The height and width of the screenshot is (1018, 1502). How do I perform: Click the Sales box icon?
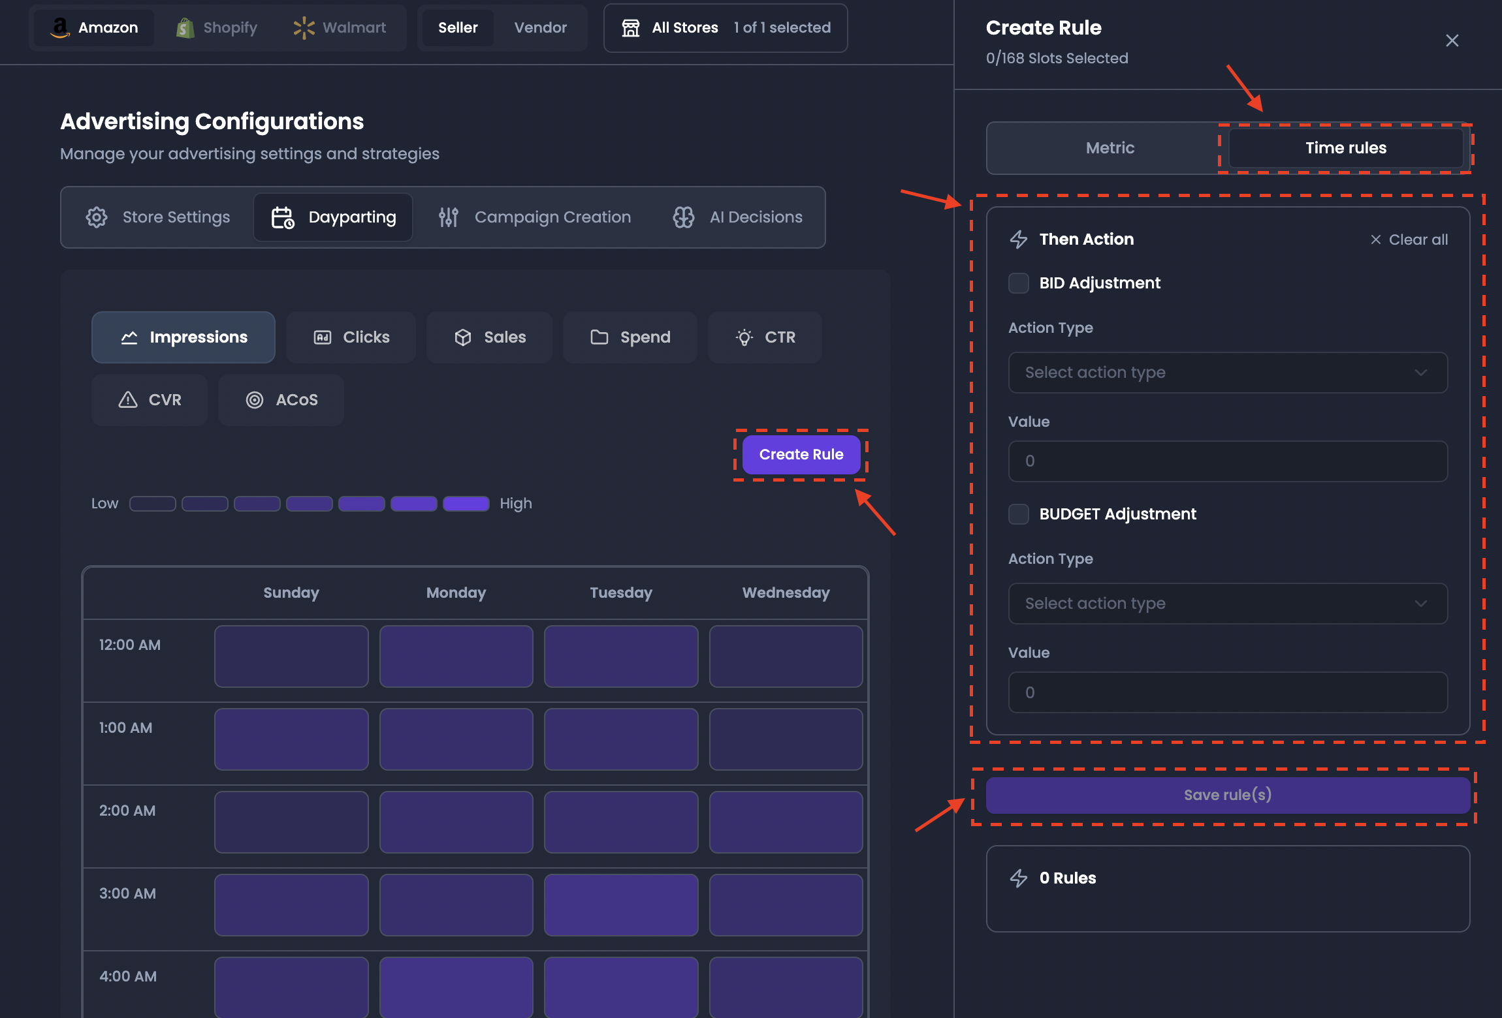click(463, 337)
